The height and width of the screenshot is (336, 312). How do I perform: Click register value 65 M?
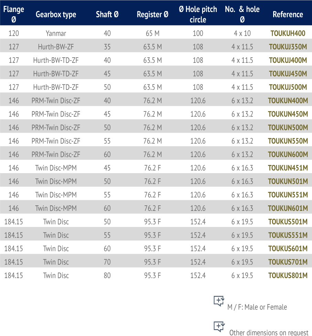(x=153, y=33)
